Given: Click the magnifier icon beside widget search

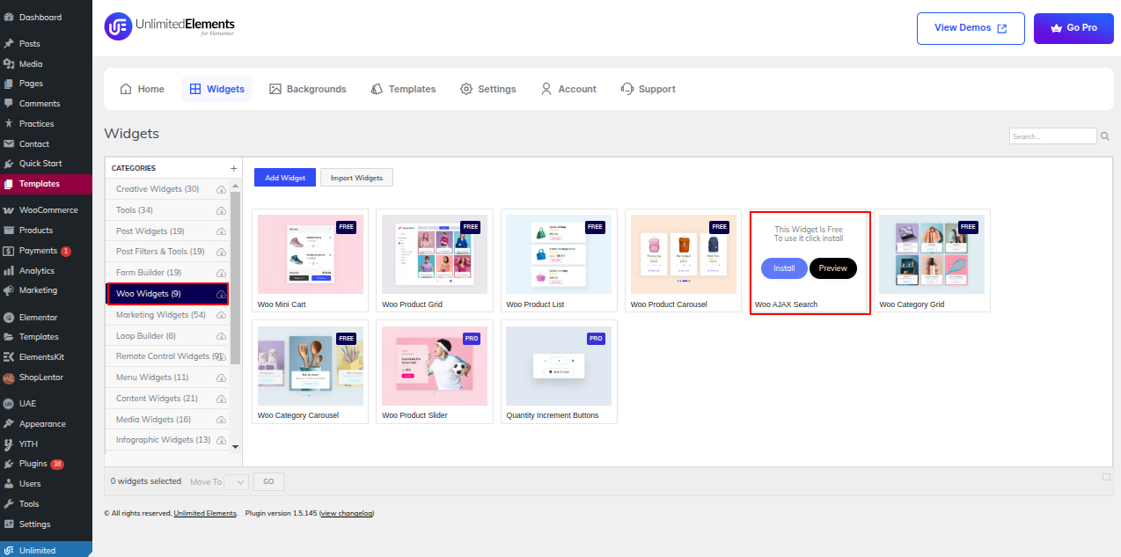Looking at the screenshot, I should (1105, 136).
